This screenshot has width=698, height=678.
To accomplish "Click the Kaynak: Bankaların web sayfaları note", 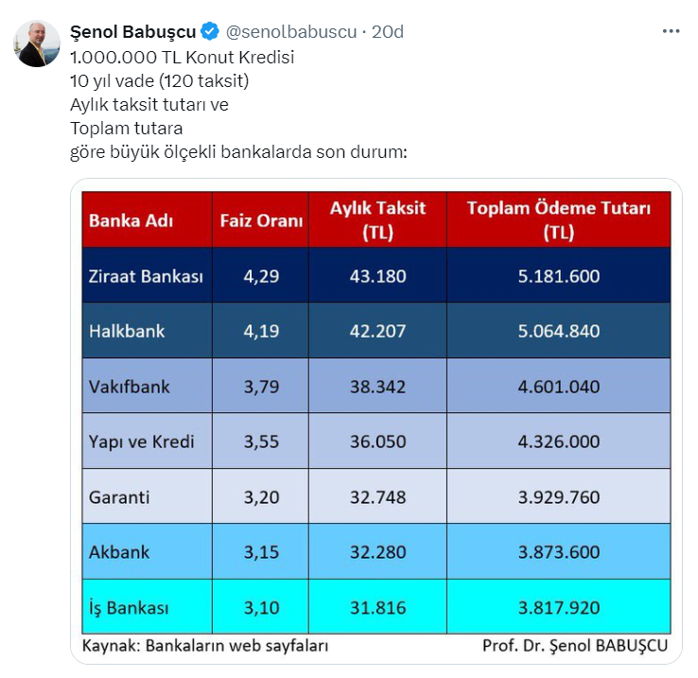I will coord(205,647).
